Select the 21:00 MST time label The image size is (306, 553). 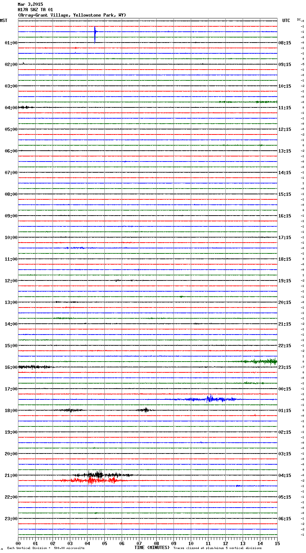[11, 475]
